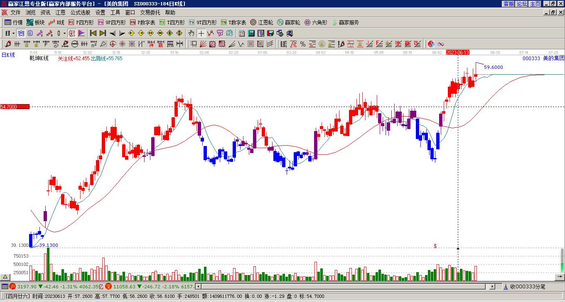Click the 论坛 forum button
This screenshot has height=302, width=565.
coord(522,4)
